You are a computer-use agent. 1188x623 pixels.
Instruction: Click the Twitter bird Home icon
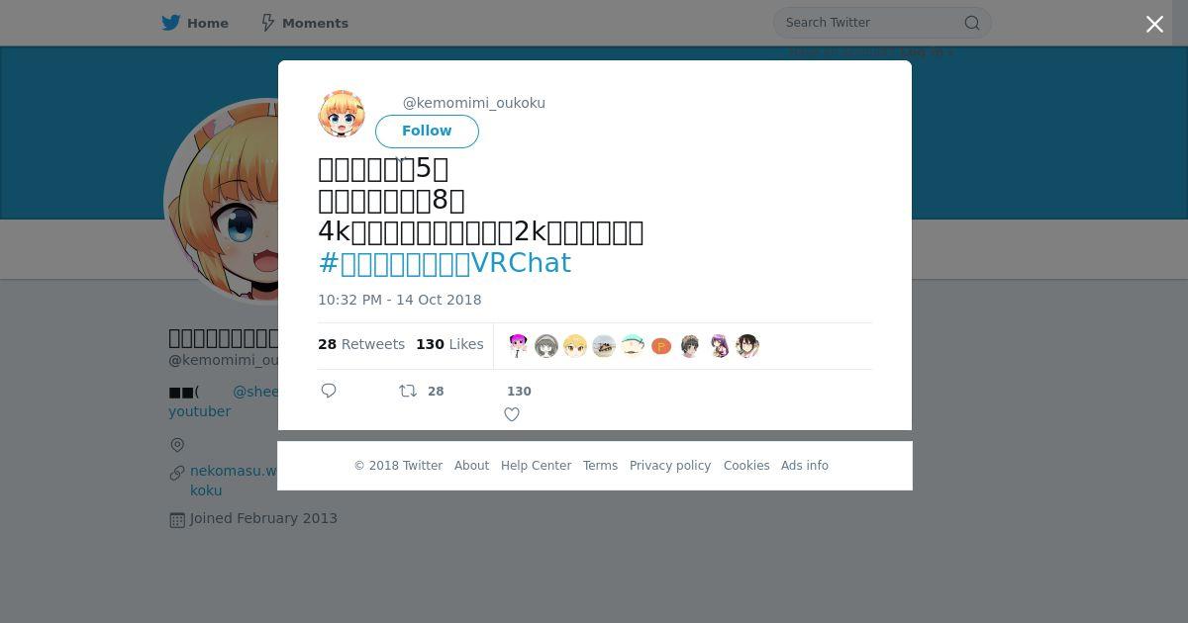pos(171,23)
